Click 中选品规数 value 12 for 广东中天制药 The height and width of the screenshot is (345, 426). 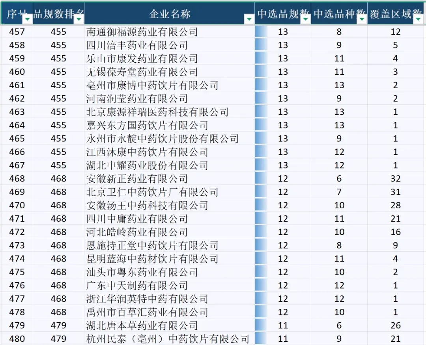[x=283, y=285]
